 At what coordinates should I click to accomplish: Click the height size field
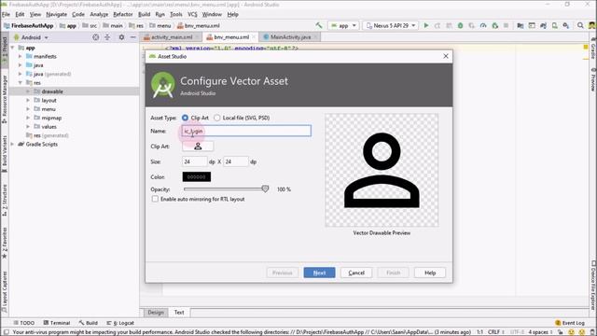click(236, 161)
